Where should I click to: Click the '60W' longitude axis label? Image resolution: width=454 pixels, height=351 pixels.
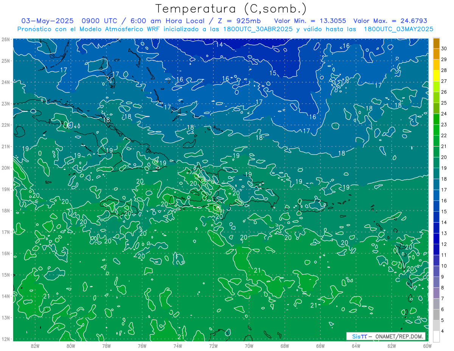427,346
